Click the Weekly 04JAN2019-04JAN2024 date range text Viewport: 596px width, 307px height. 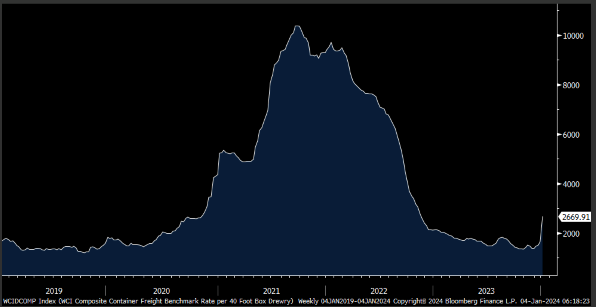(x=344, y=301)
